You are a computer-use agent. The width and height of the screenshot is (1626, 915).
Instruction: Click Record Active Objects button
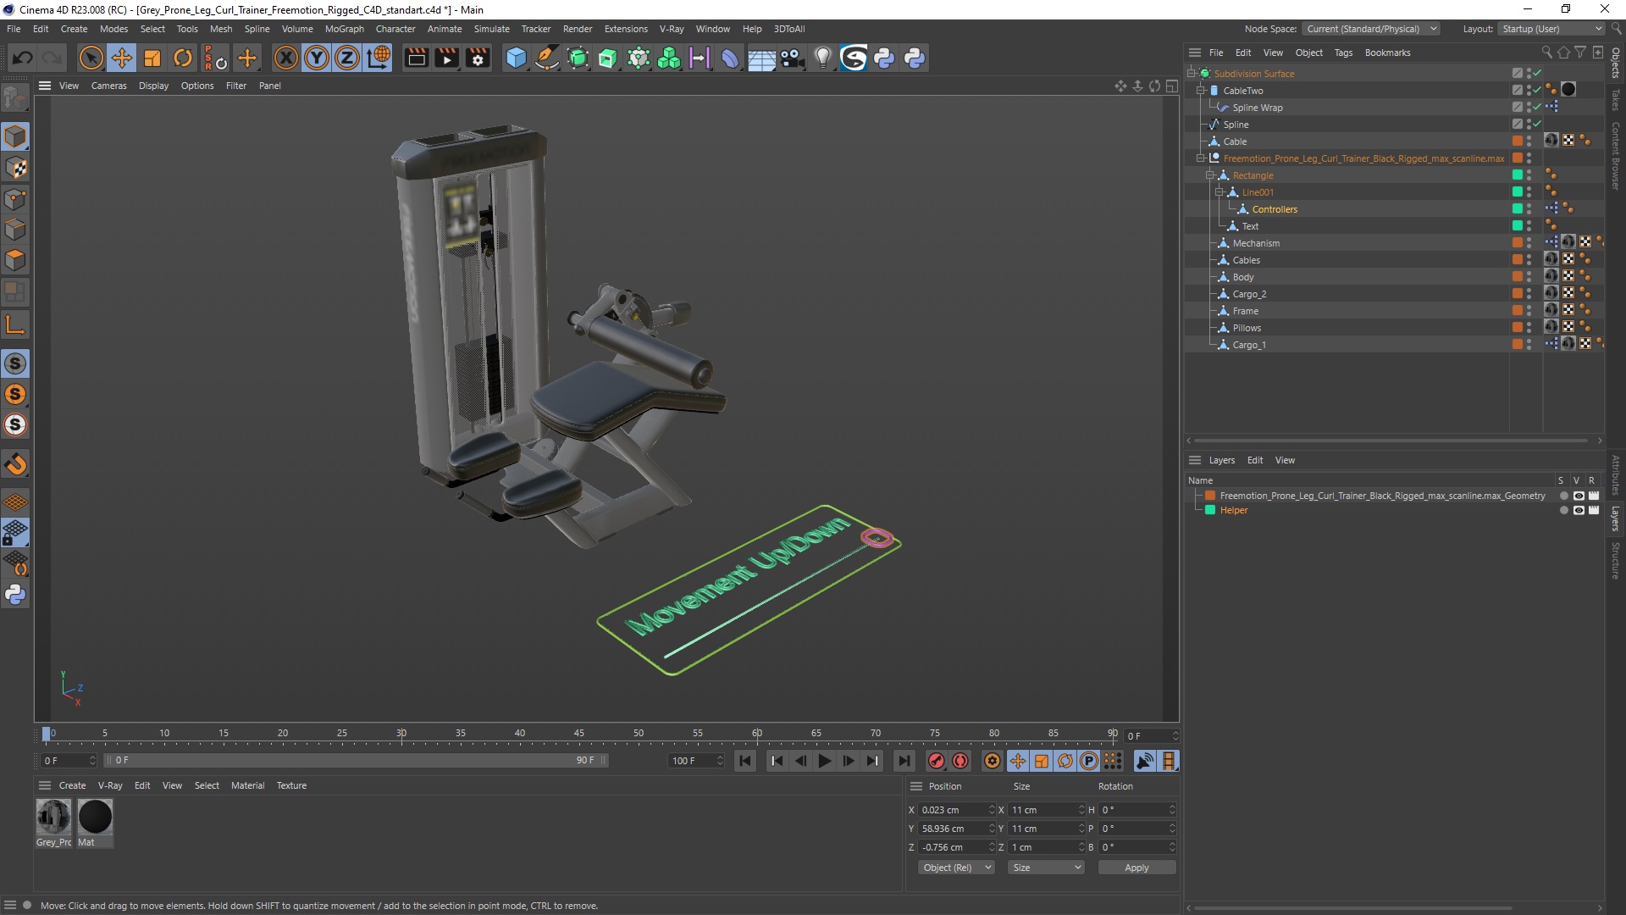tap(936, 761)
